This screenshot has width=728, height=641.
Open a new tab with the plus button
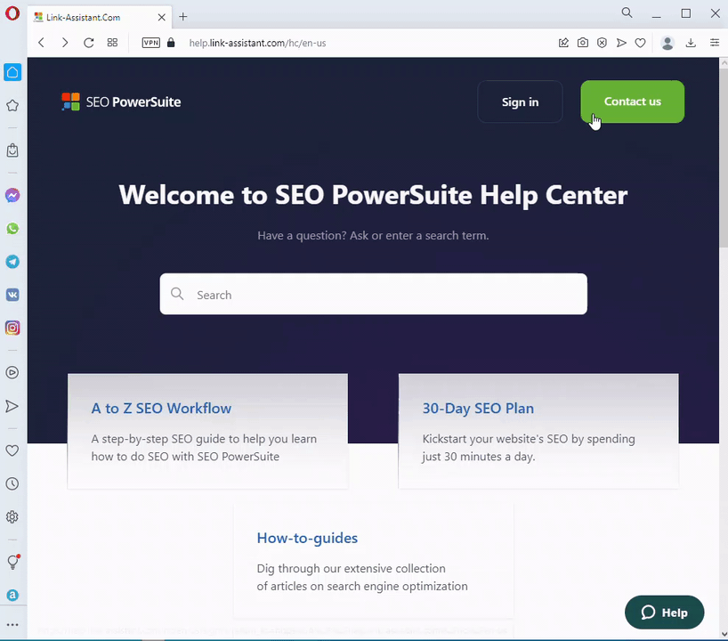pos(183,17)
